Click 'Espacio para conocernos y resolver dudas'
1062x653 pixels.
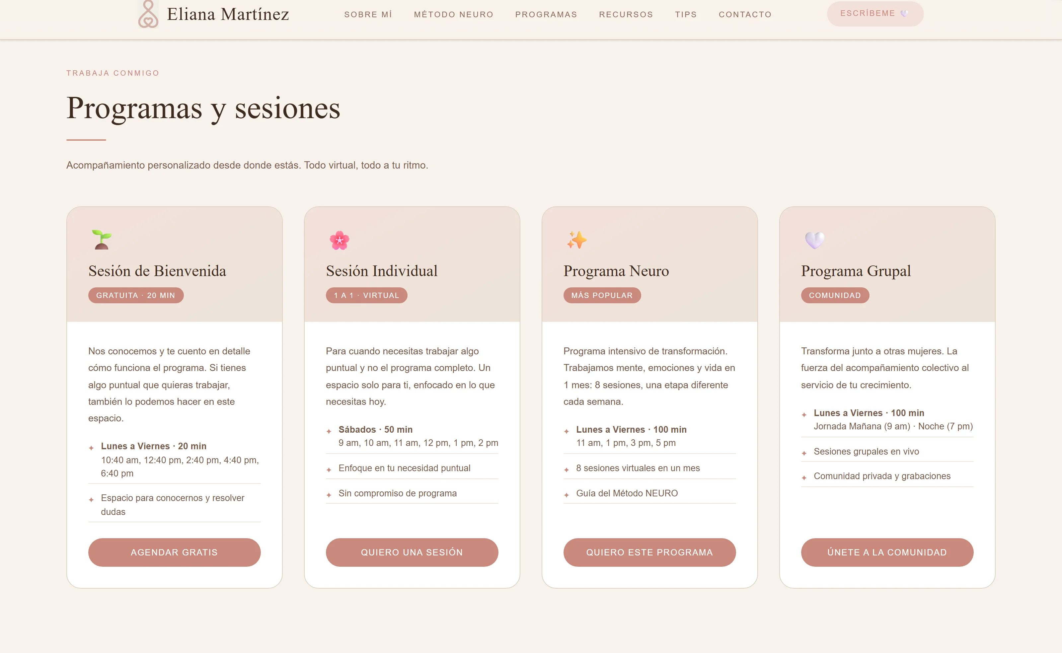(x=173, y=505)
